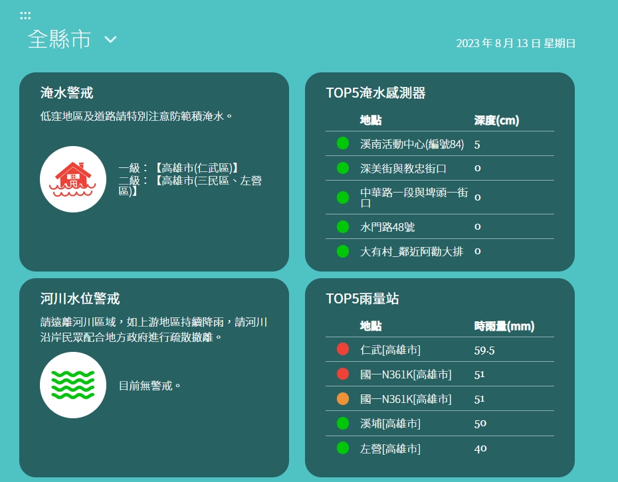Click the red status dot beside 仁武[高雄市]
This screenshot has width=618, height=482.
(x=343, y=349)
